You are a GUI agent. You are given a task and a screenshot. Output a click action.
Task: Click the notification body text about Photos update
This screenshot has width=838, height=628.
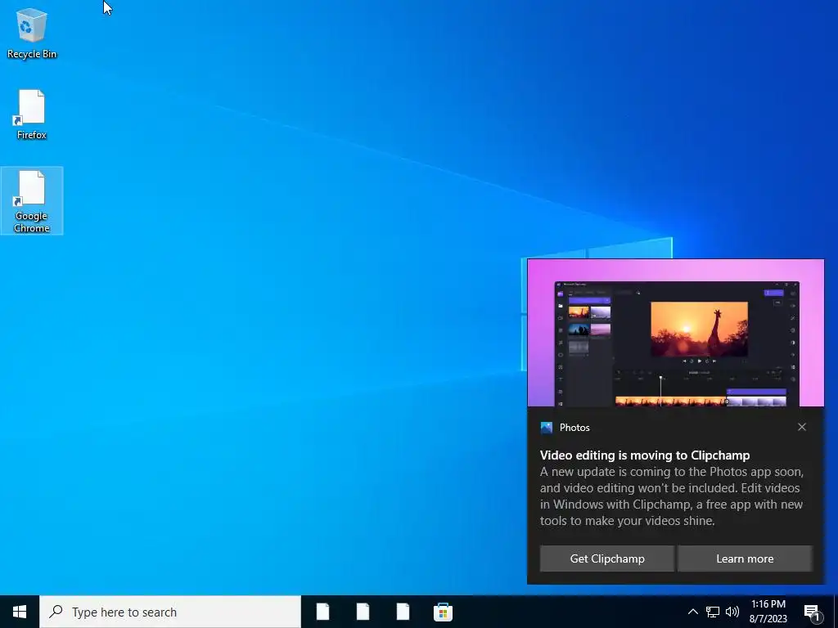671,496
